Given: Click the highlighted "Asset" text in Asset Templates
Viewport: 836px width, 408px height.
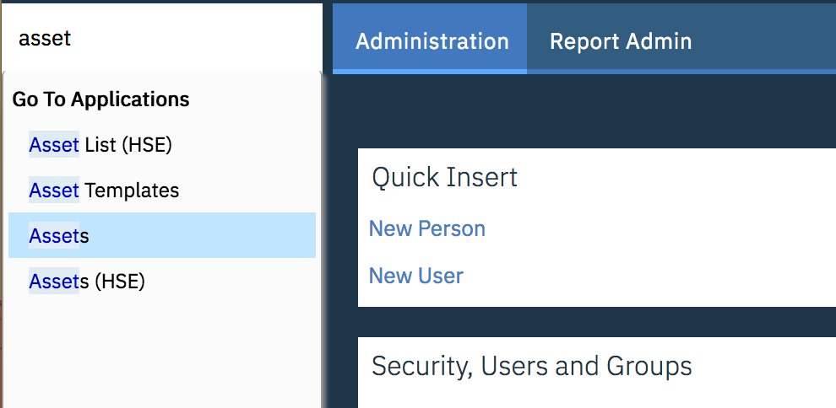Looking at the screenshot, I should click(x=54, y=190).
